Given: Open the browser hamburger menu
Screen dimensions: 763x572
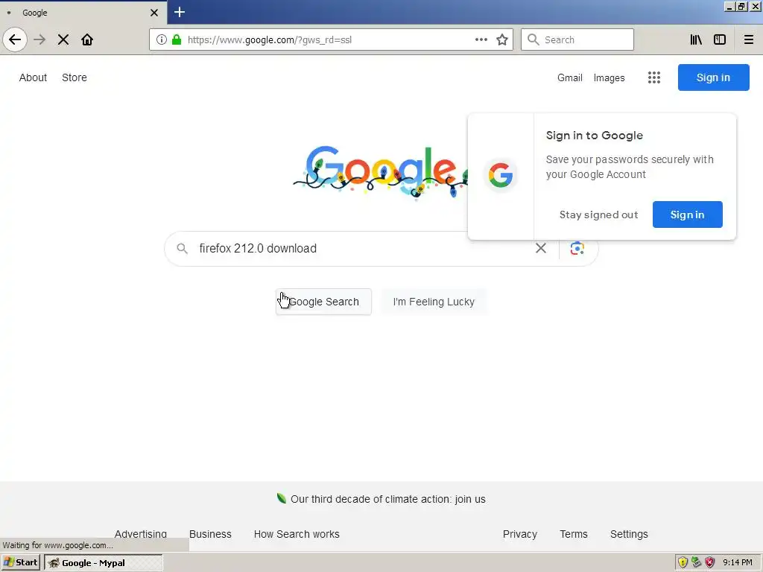Looking at the screenshot, I should tap(748, 39).
